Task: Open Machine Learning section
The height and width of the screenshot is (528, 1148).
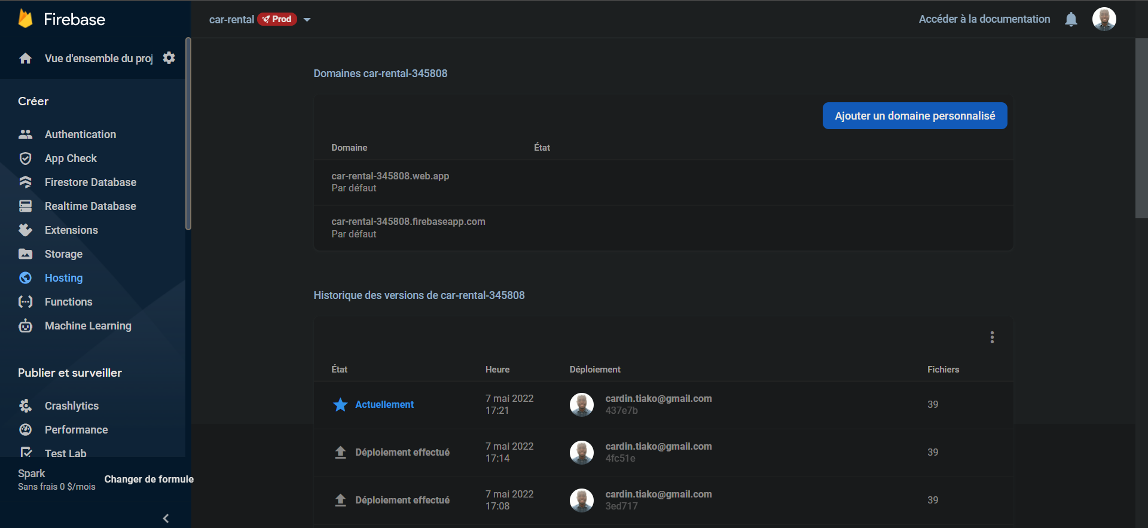Action: [x=88, y=326]
